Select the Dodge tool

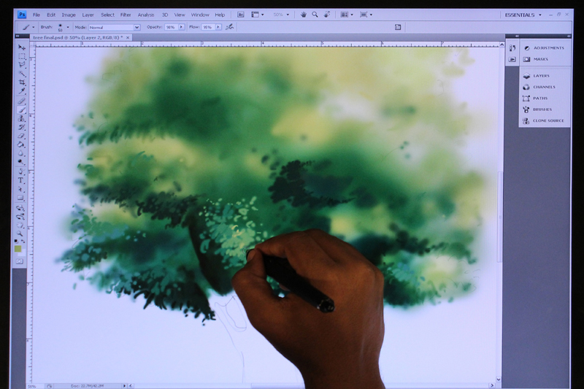click(x=21, y=162)
